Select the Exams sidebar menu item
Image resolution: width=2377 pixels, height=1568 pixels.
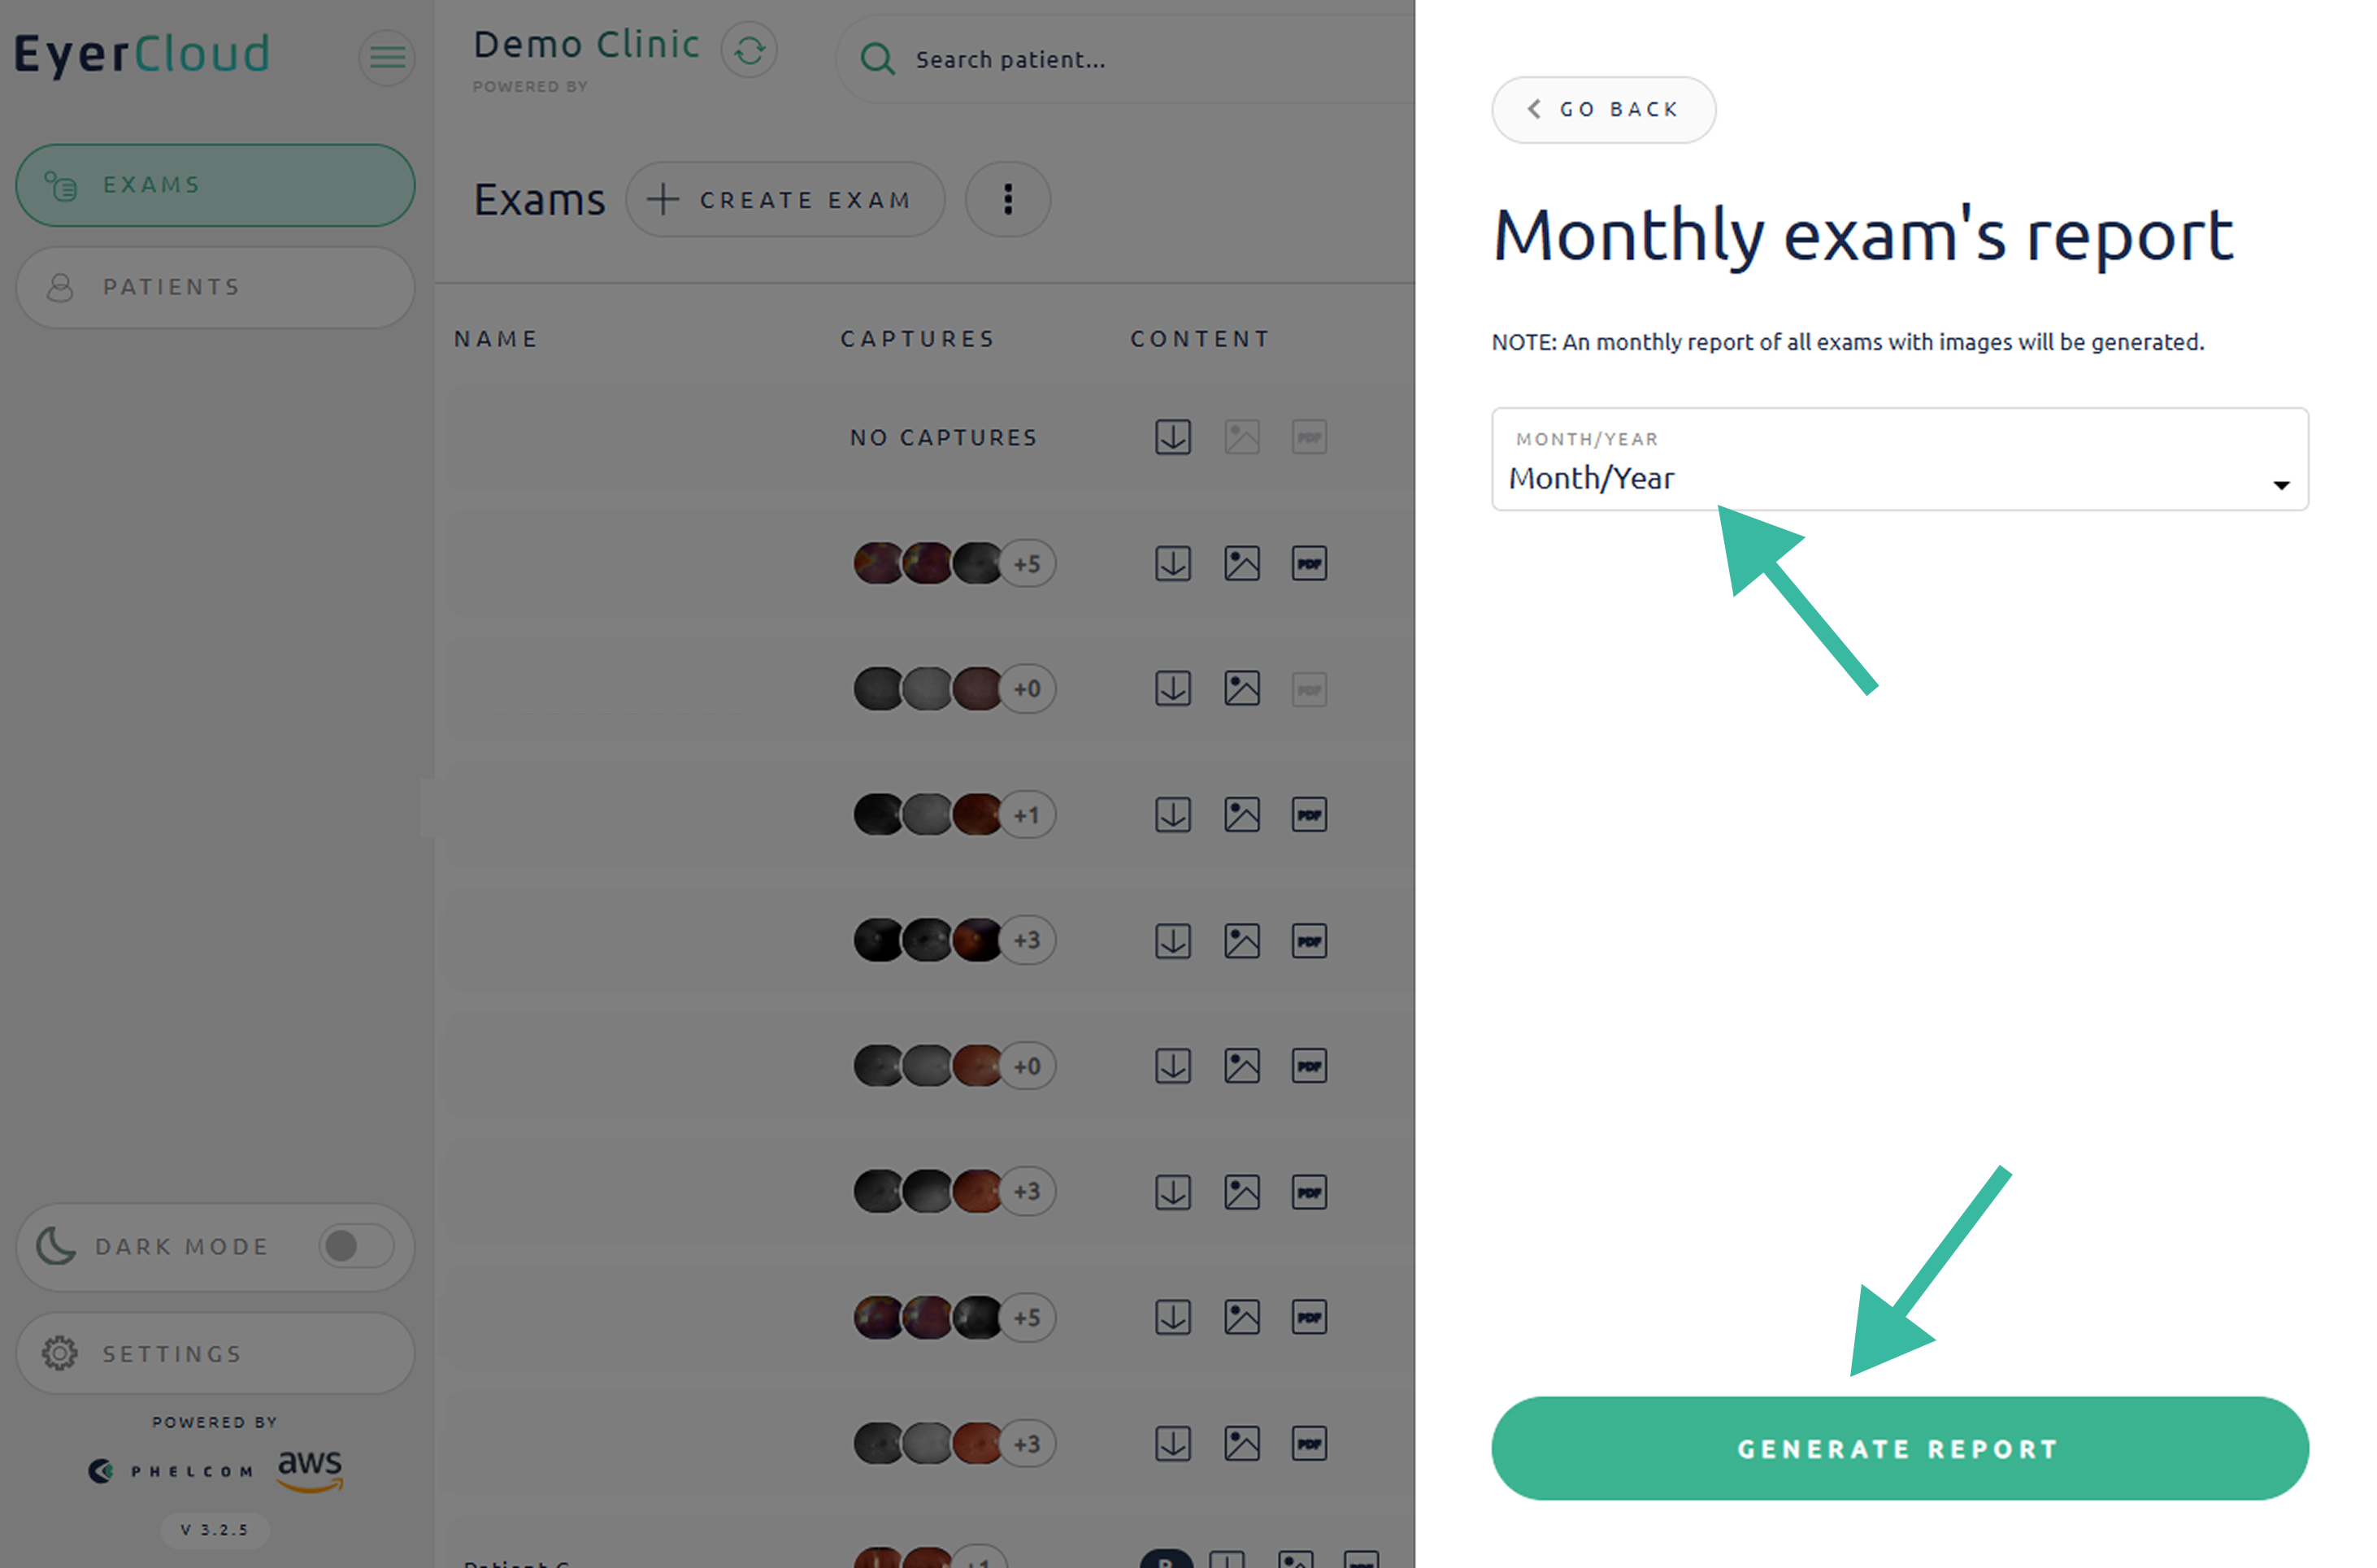(x=215, y=186)
